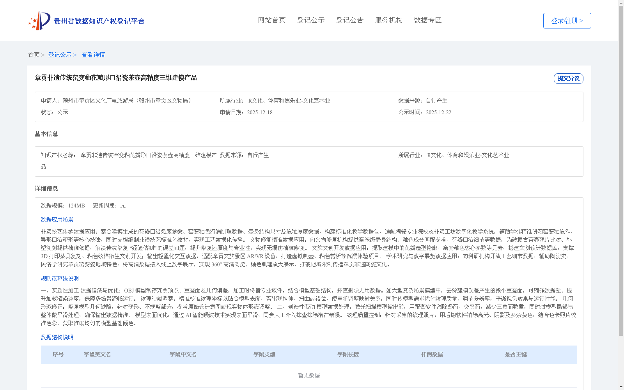Screen dimensions: 624x390
Task: Click 基本信息 section heading
Action: point(46,134)
